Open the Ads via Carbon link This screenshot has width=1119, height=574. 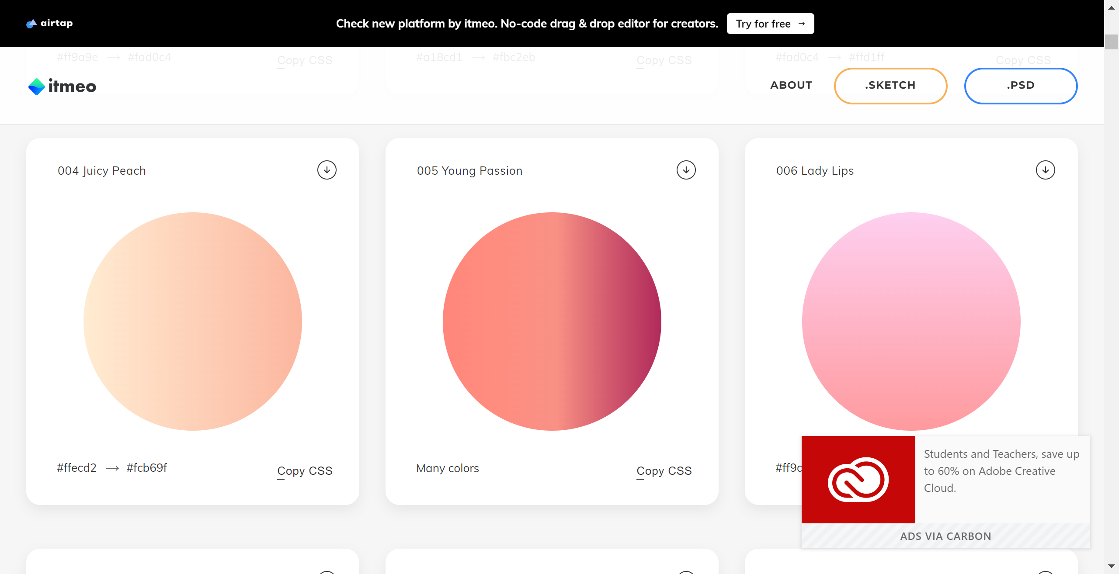[946, 536]
